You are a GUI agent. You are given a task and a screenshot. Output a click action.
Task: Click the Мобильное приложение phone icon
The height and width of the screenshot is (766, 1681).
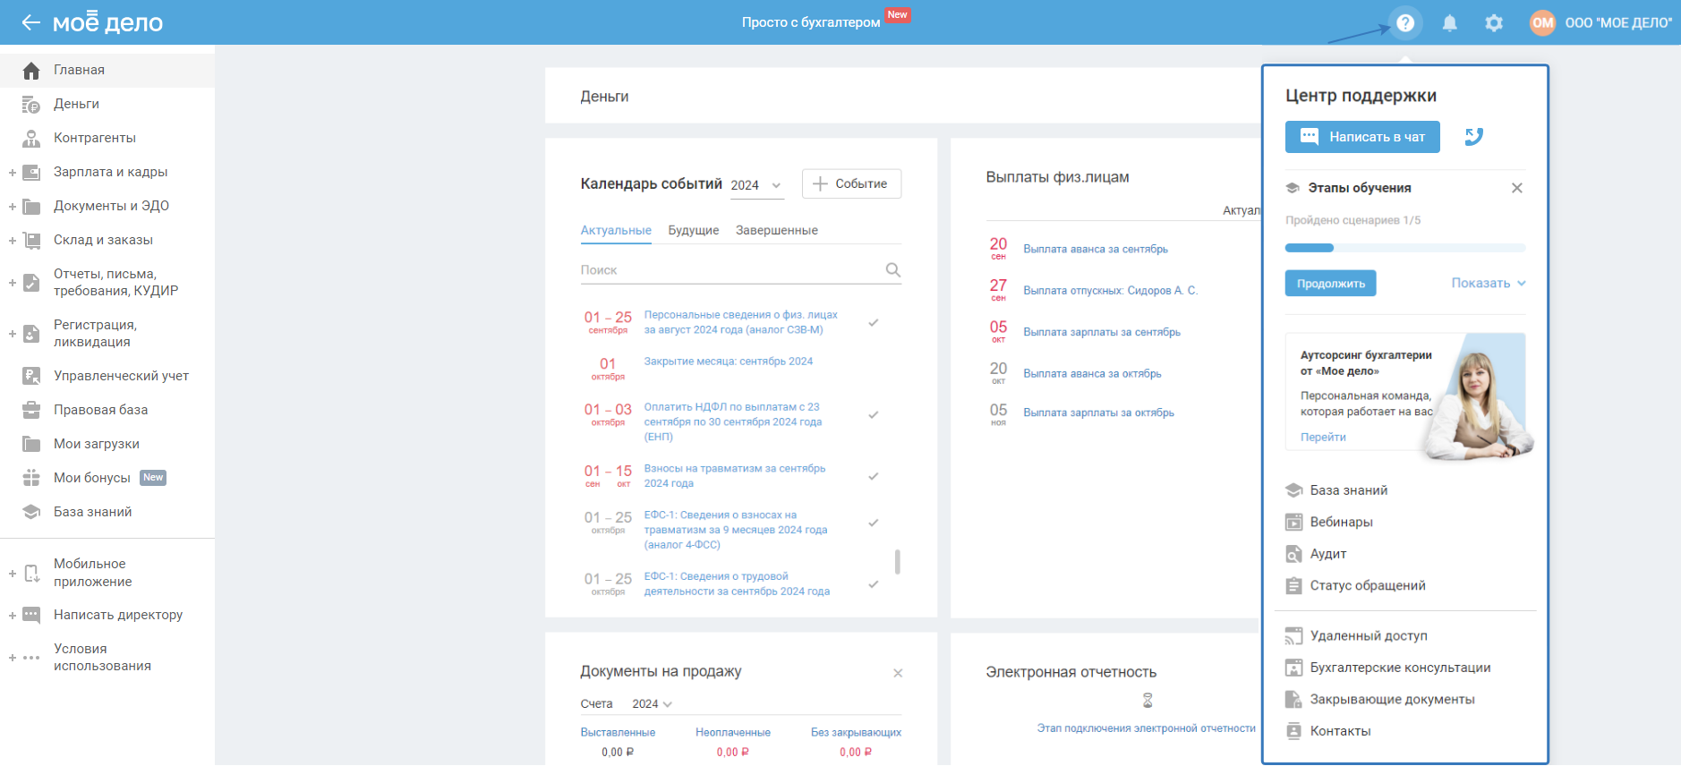[x=31, y=573]
